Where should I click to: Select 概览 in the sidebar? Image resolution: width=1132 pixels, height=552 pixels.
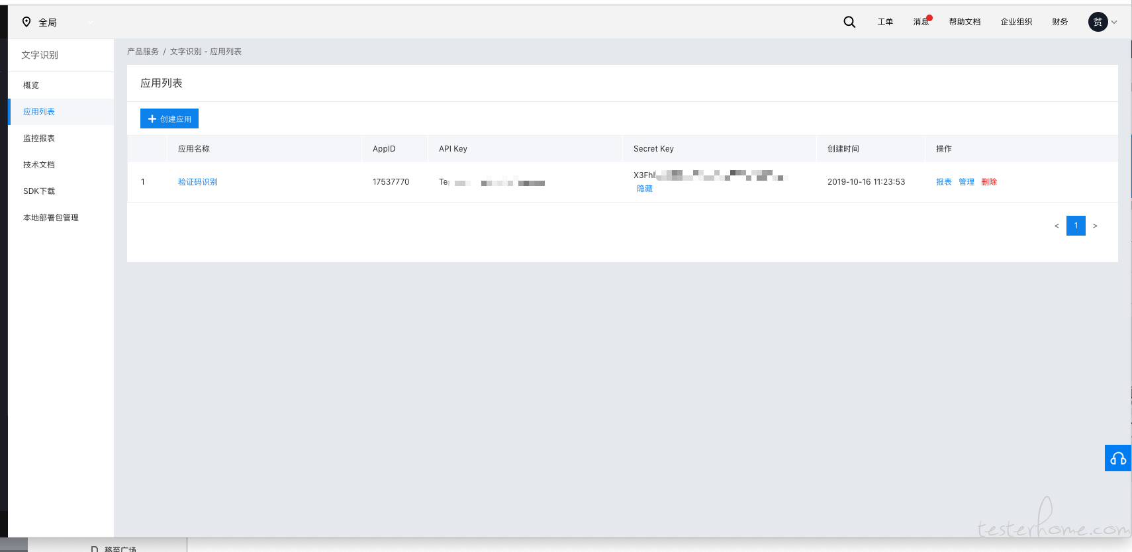tap(61, 85)
